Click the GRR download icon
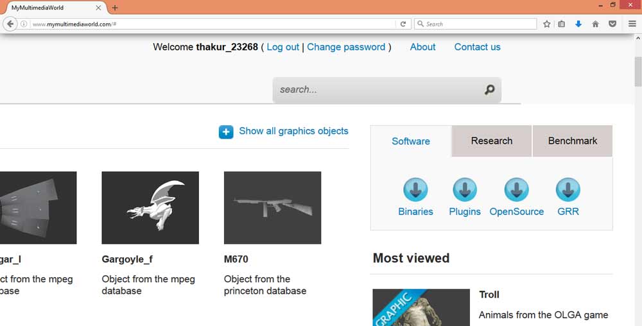The image size is (642, 326). (568, 190)
